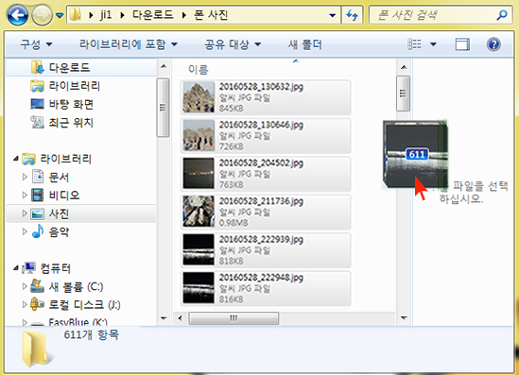Click the Forward navigation arrow button
This screenshot has height=375, width=519.
click(x=42, y=15)
